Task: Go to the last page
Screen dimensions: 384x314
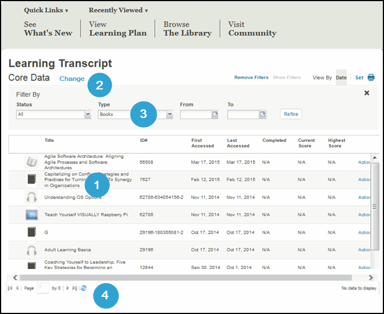Action: [75, 288]
